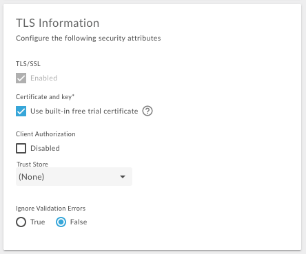Click the Client Authorization label

click(45, 134)
